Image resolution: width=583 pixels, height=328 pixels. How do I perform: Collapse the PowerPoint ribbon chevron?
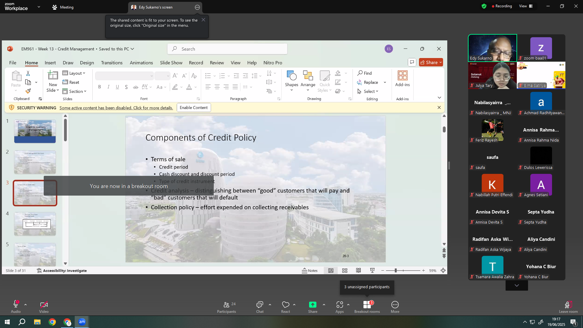pyautogui.click(x=439, y=98)
